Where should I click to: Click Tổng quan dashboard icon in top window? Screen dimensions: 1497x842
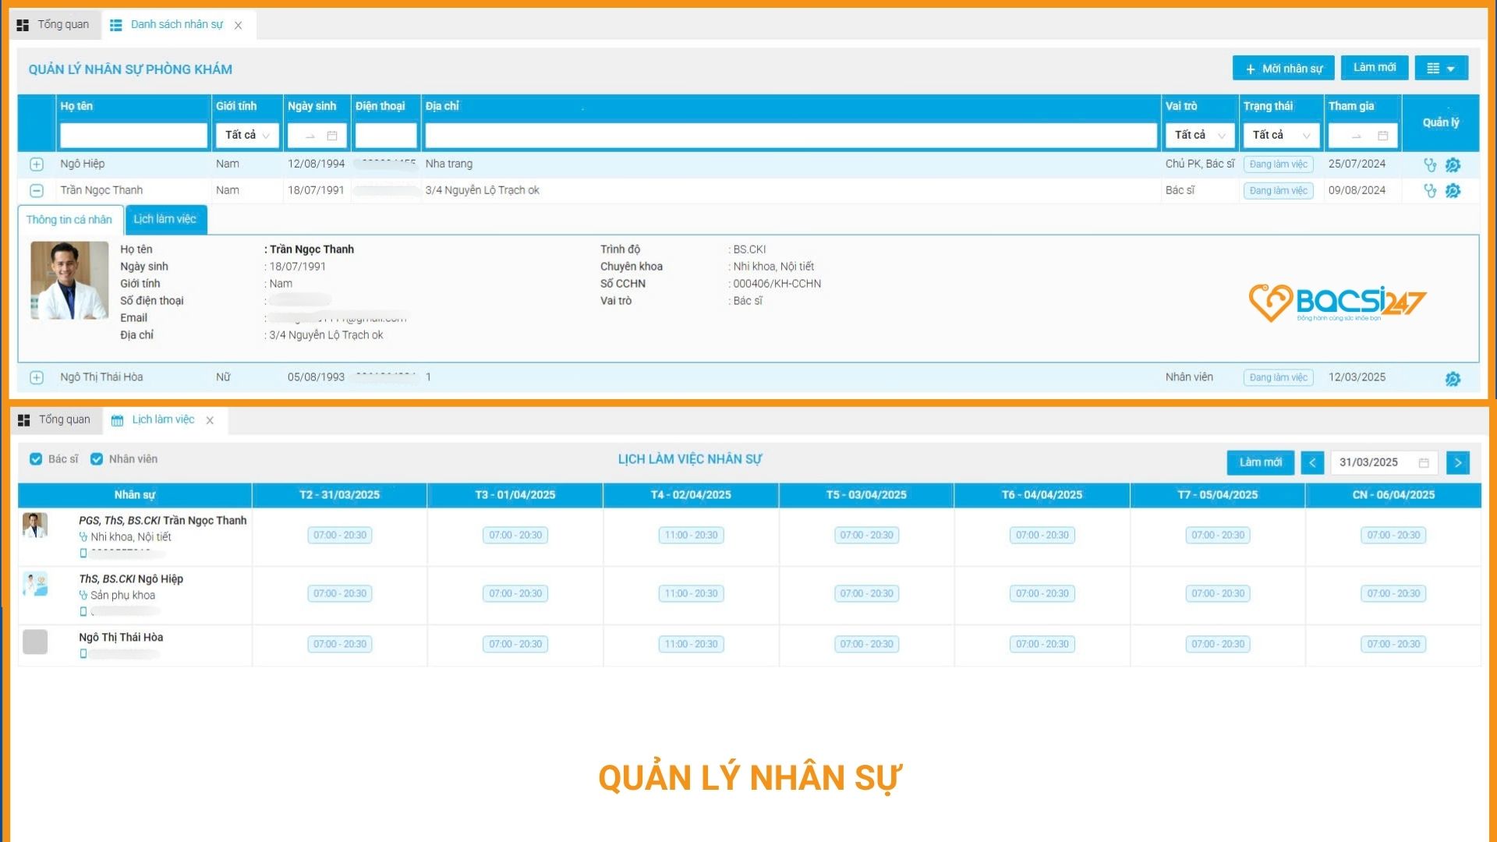pyautogui.click(x=23, y=25)
